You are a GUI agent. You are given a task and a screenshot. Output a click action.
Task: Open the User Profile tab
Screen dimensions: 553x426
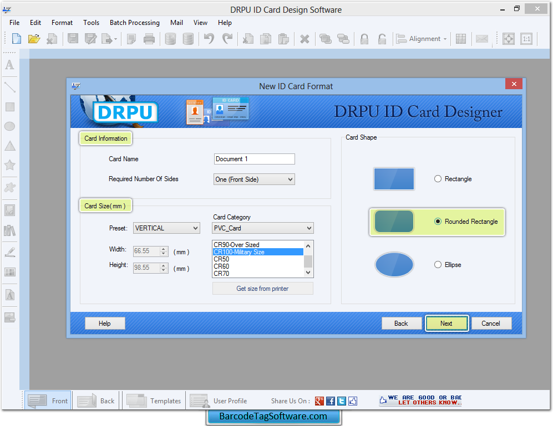[x=219, y=401]
